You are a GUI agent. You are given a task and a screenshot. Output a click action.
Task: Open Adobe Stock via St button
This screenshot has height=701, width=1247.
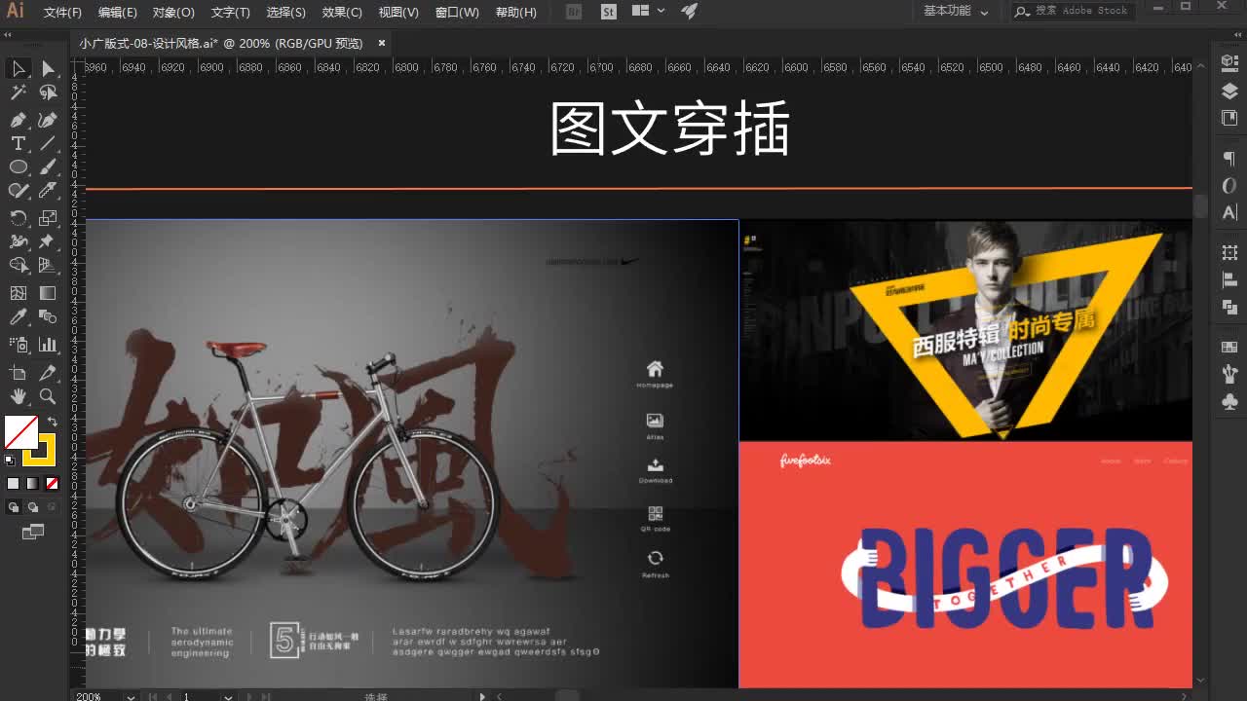[x=609, y=12]
